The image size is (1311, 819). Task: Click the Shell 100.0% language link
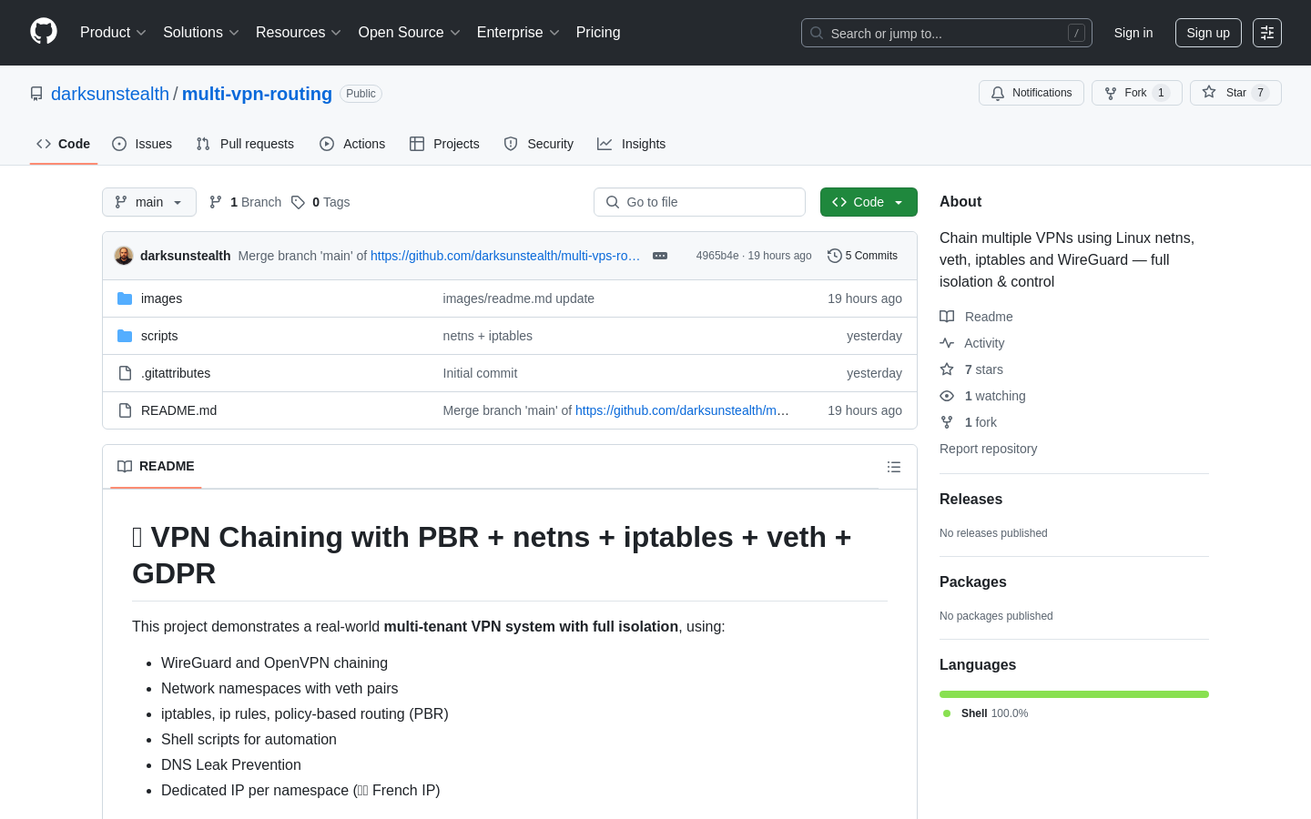click(x=986, y=713)
